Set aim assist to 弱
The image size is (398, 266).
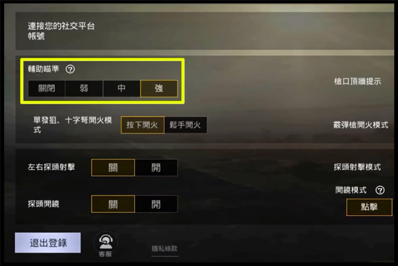(84, 89)
